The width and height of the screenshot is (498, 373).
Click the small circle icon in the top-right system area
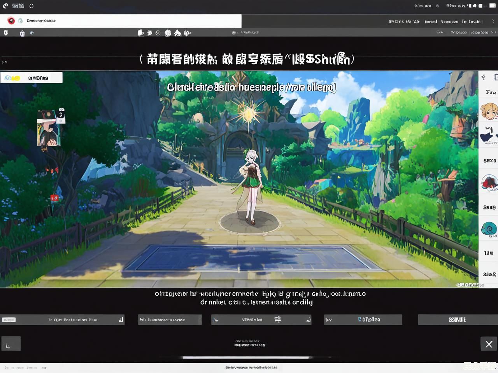tap(437, 6)
